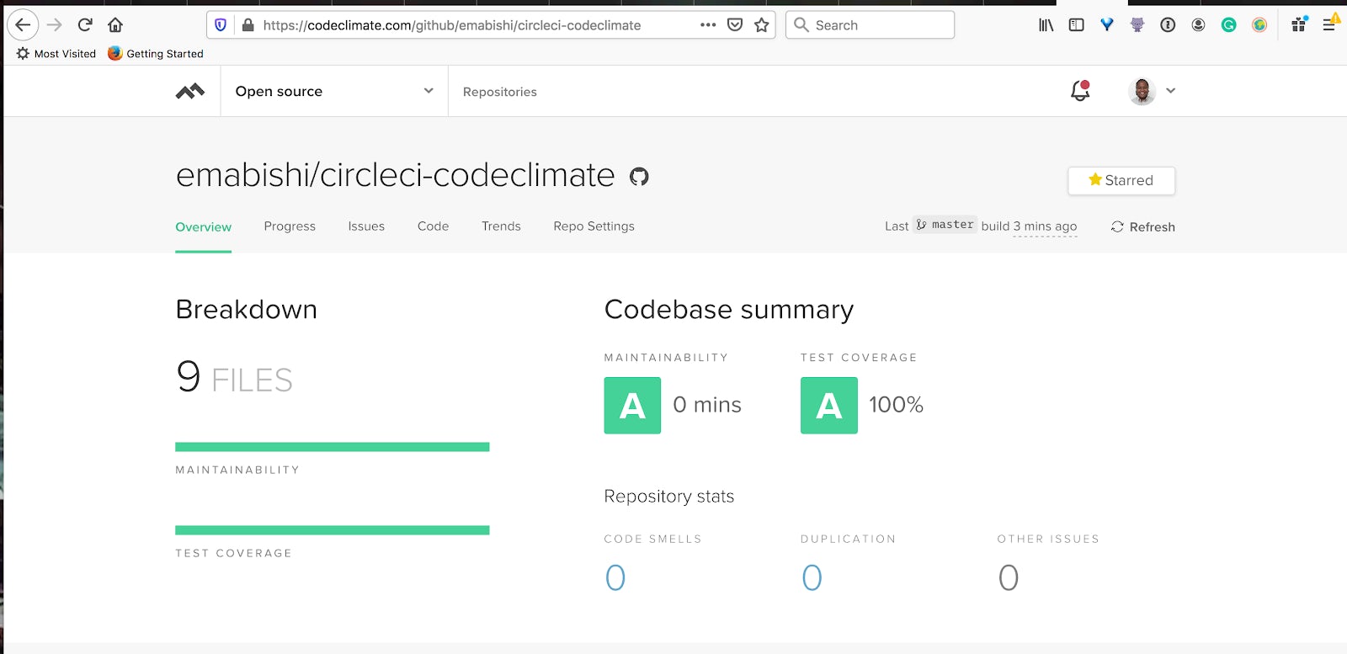This screenshot has width=1347, height=654.
Task: Bookmark this page with star icon
Action: [x=762, y=25]
